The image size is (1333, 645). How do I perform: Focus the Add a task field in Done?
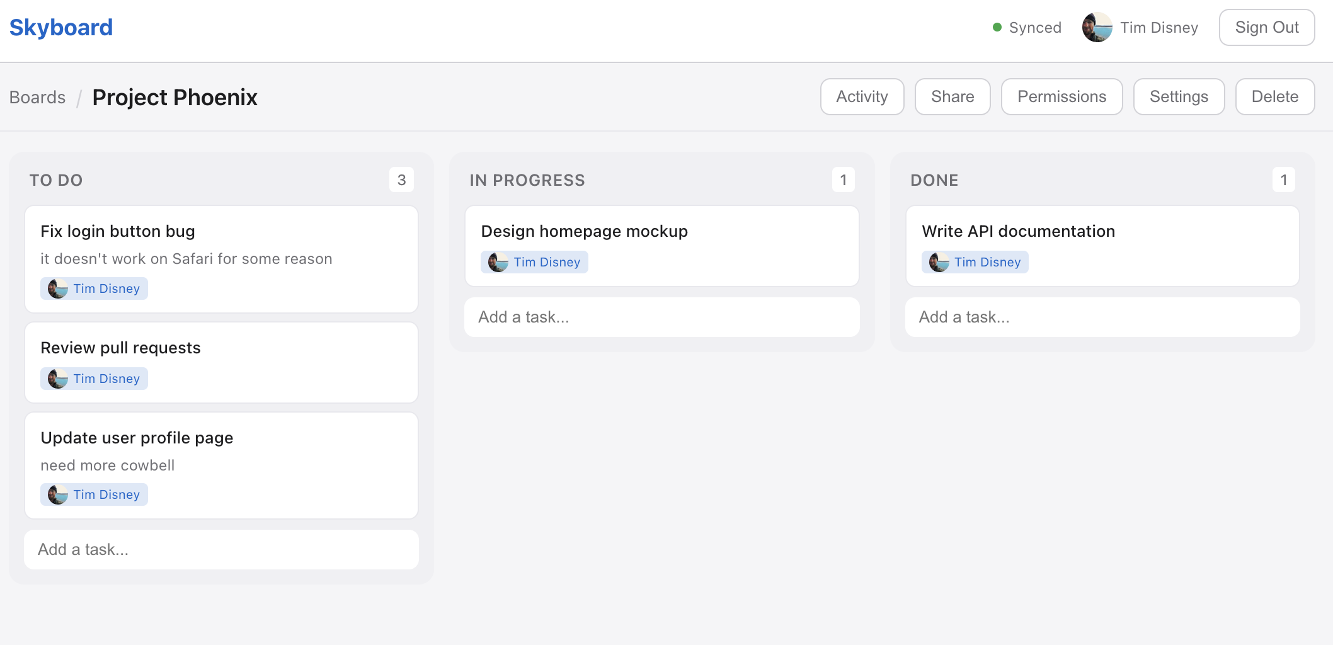tap(1102, 317)
